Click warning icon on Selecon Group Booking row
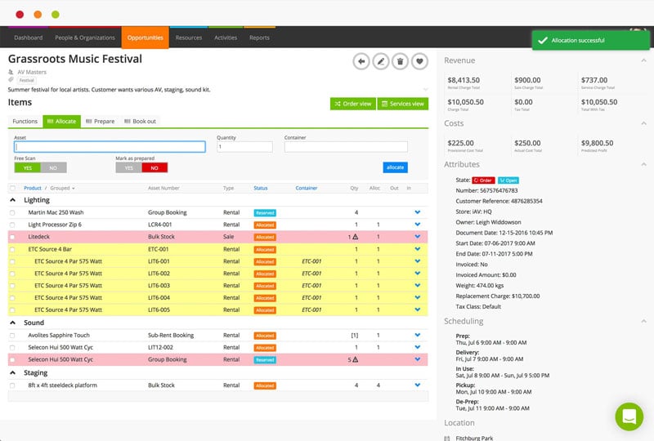Image resolution: width=654 pixels, height=441 pixels. (x=356, y=359)
